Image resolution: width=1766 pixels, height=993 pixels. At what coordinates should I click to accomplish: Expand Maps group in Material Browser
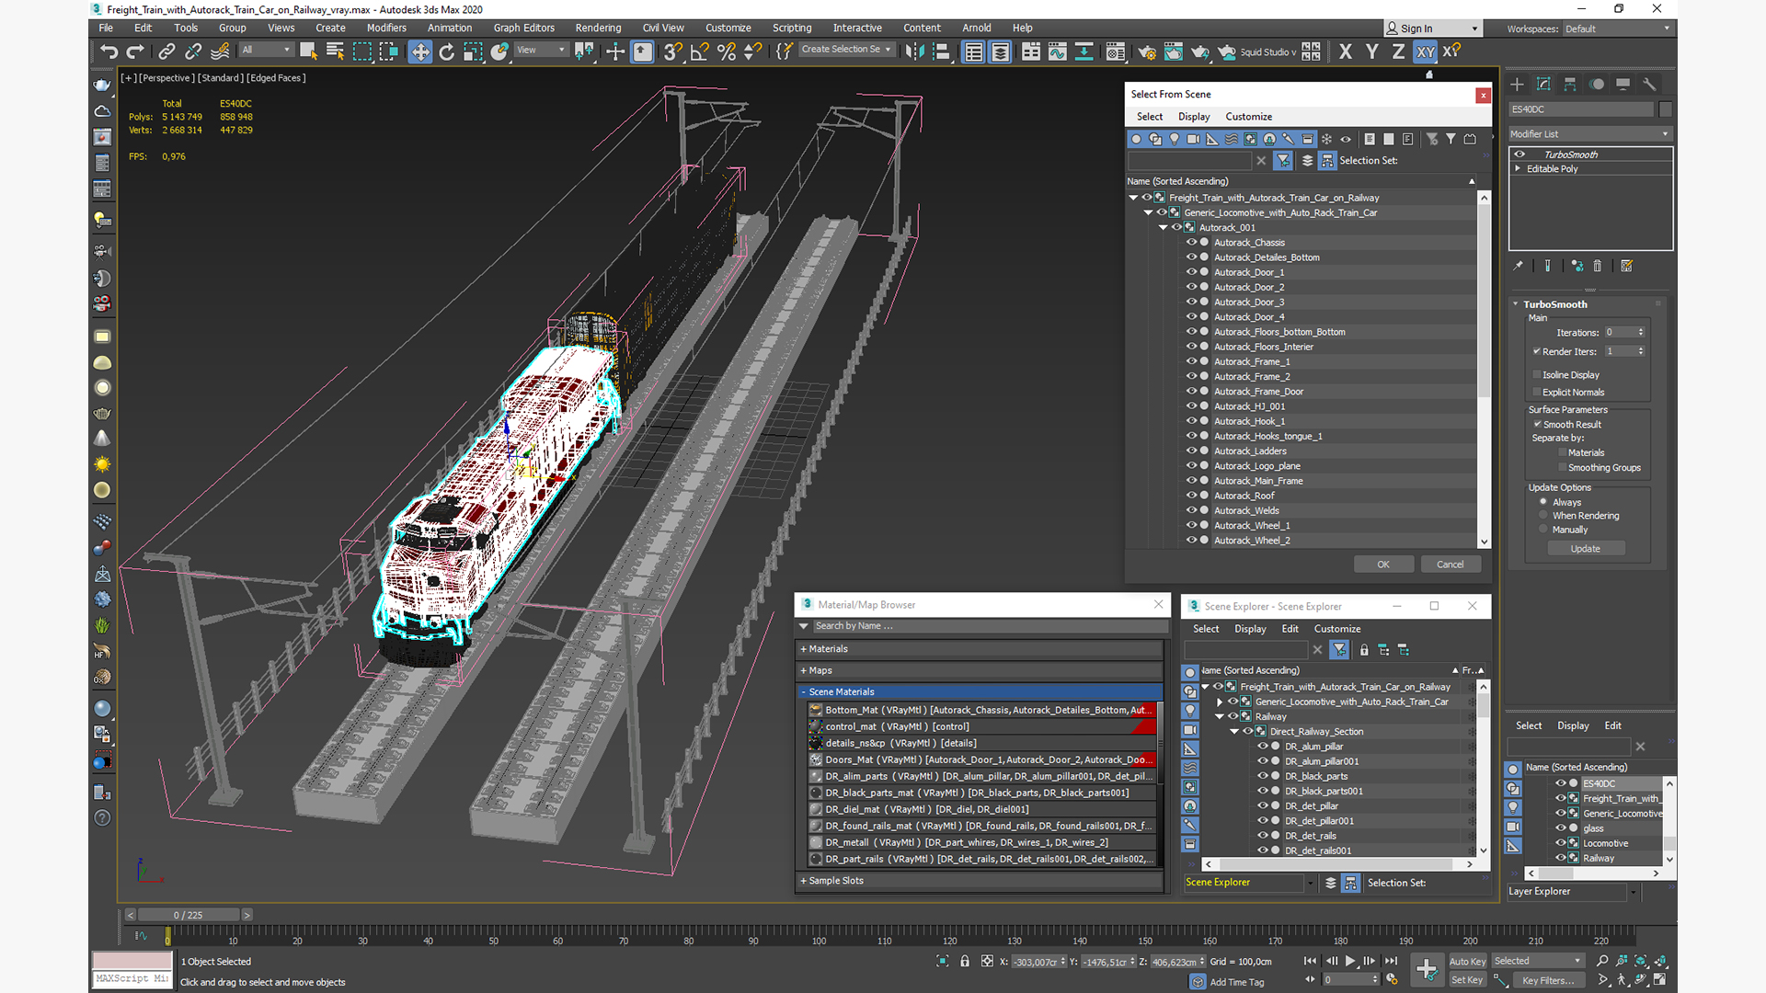(x=980, y=670)
